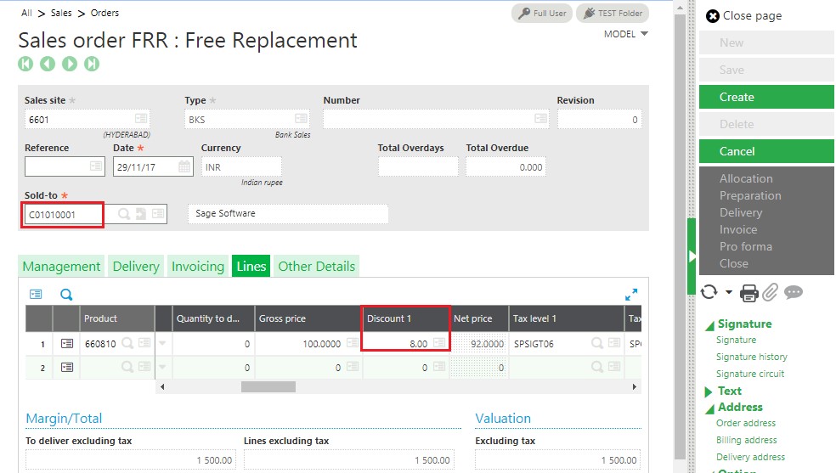
Task: Click the paperclip attachment icon
Action: (770, 293)
